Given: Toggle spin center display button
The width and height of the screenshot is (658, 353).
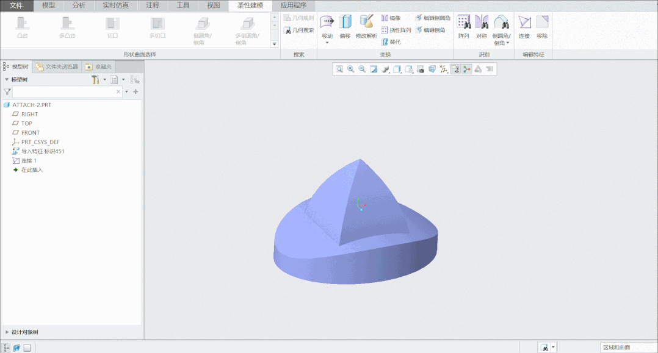Looking at the screenshot, I should tap(466, 69).
